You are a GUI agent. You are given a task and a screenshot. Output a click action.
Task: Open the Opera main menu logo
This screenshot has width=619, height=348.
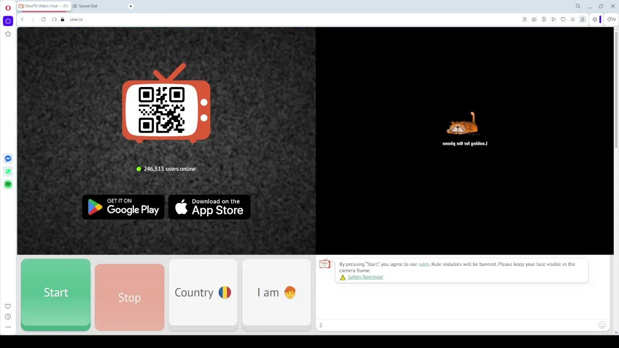[x=8, y=8]
